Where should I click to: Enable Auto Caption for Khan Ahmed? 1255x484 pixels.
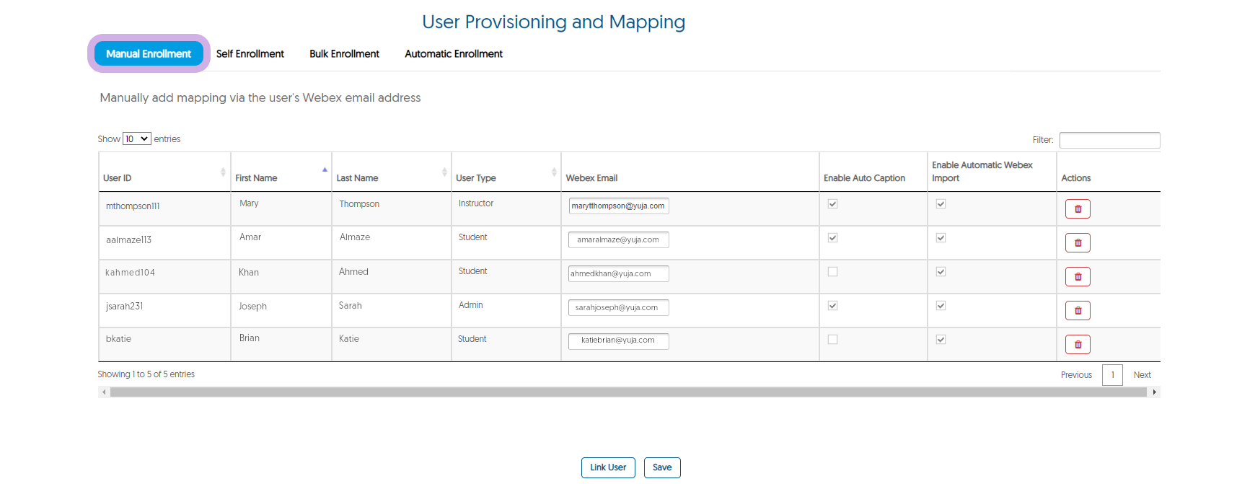(832, 272)
